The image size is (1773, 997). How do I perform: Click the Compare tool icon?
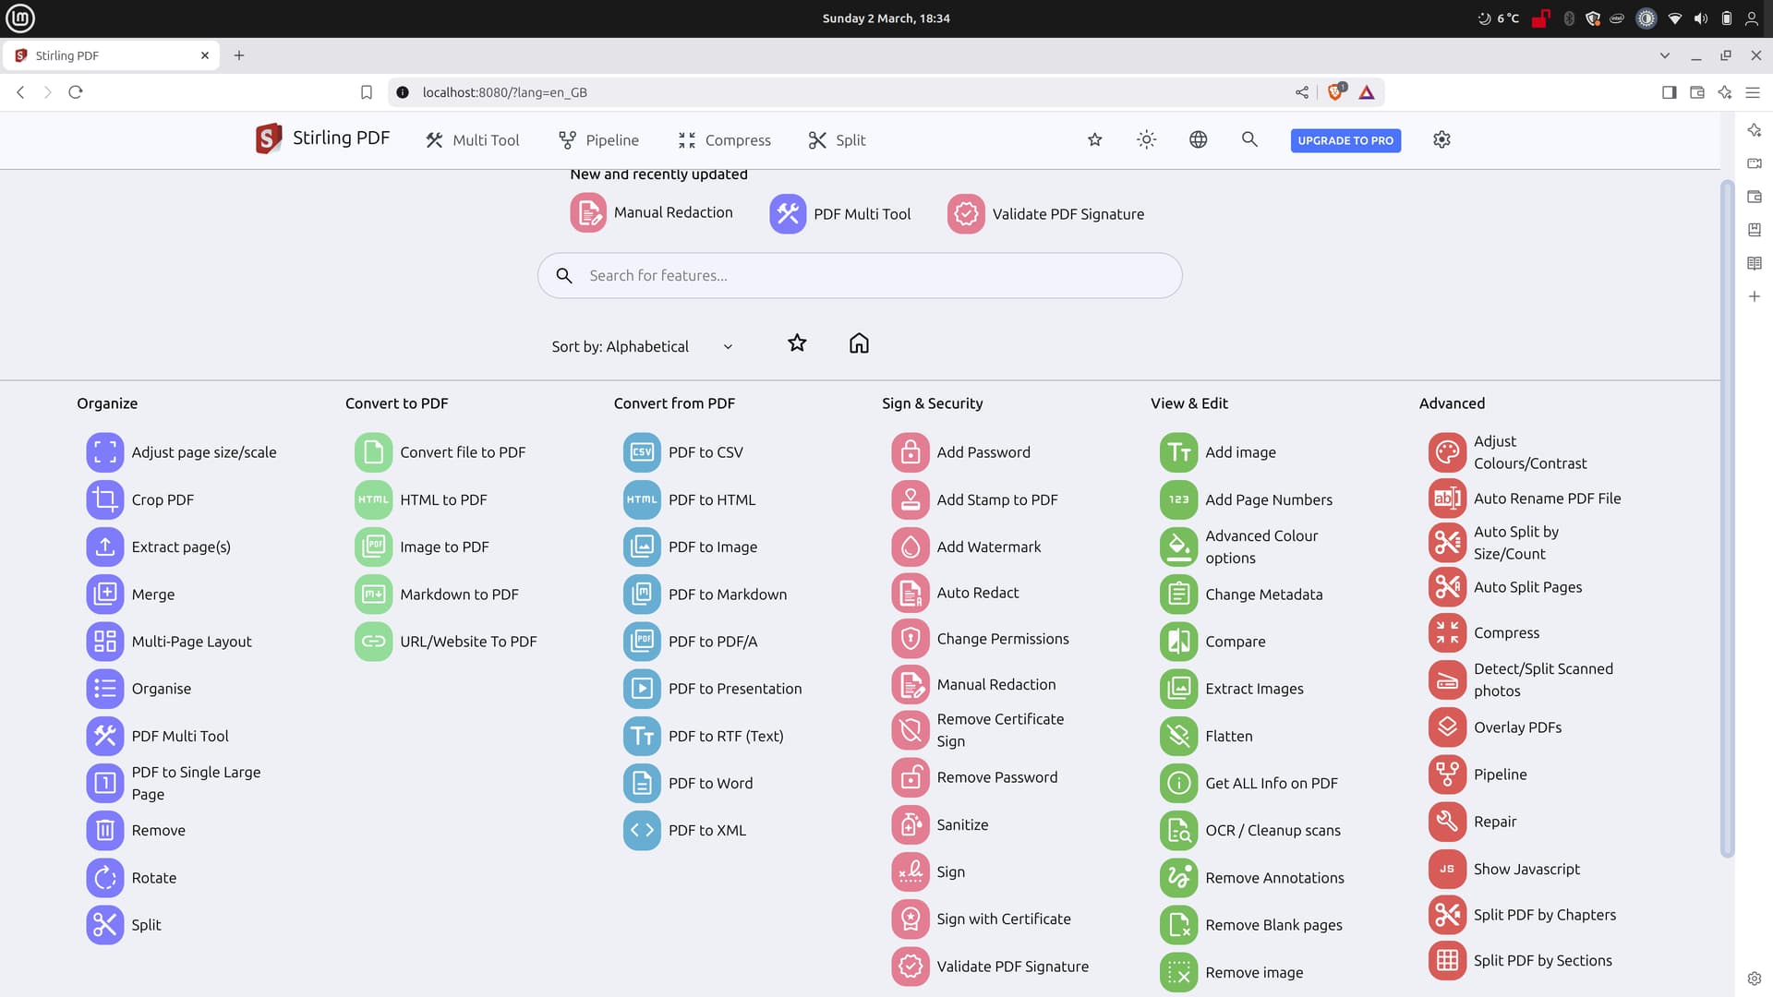(x=1179, y=642)
